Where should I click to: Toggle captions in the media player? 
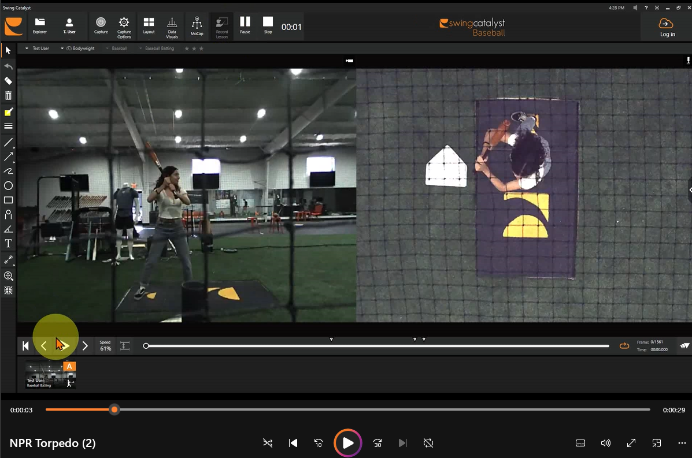pyautogui.click(x=580, y=443)
